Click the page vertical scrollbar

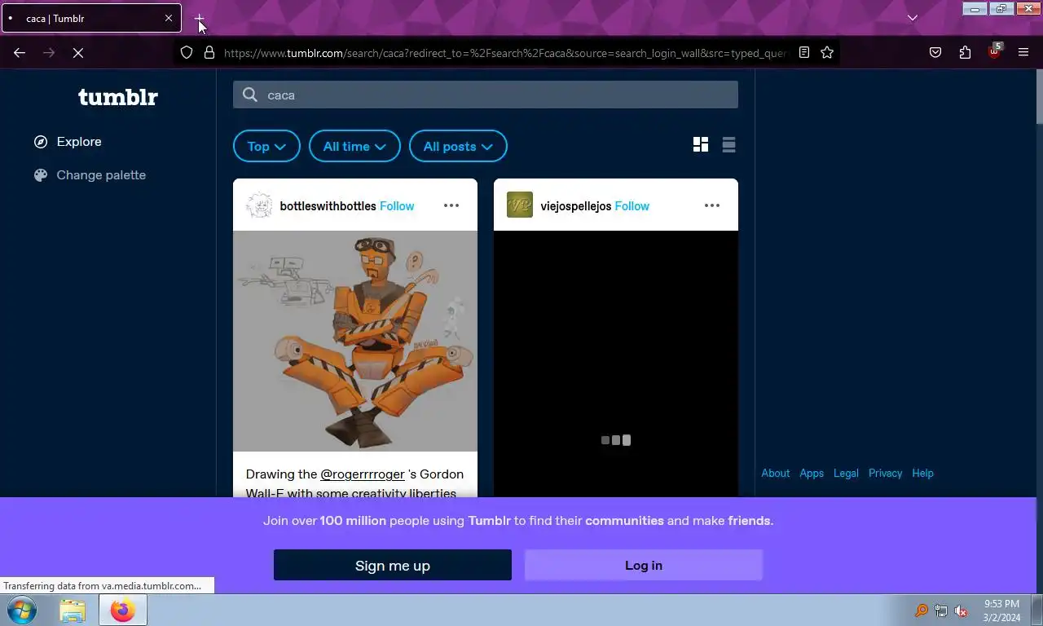coord(1039,98)
